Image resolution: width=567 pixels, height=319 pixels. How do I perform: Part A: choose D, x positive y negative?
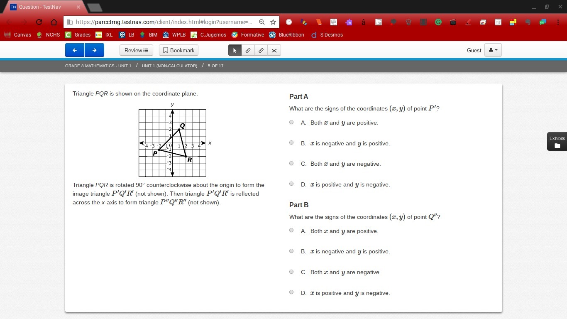(x=291, y=184)
